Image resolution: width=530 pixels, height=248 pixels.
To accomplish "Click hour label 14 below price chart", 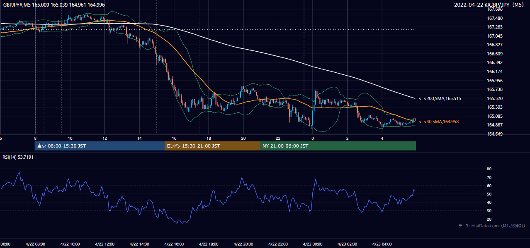I will [x=139, y=138].
